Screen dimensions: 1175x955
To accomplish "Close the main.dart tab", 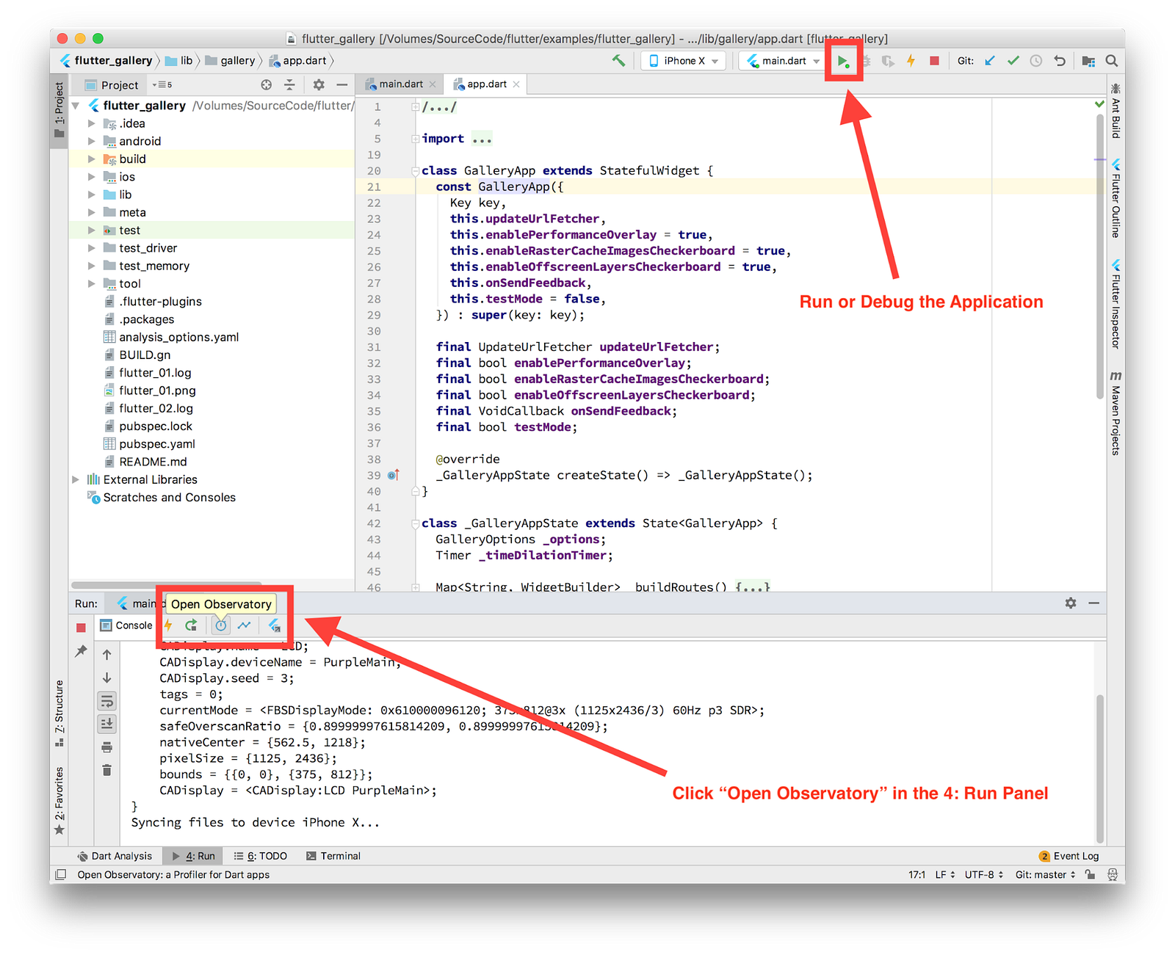I will [x=433, y=85].
